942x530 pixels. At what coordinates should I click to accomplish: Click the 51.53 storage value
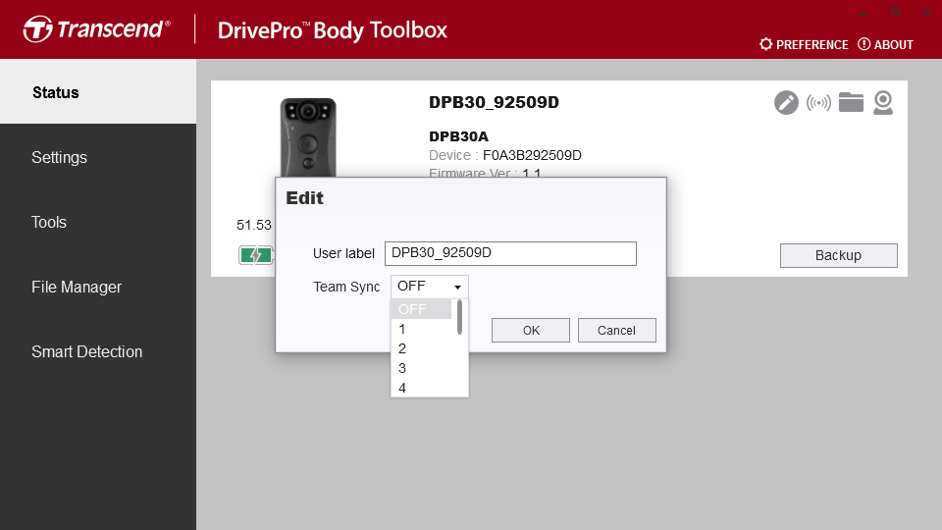tap(254, 225)
